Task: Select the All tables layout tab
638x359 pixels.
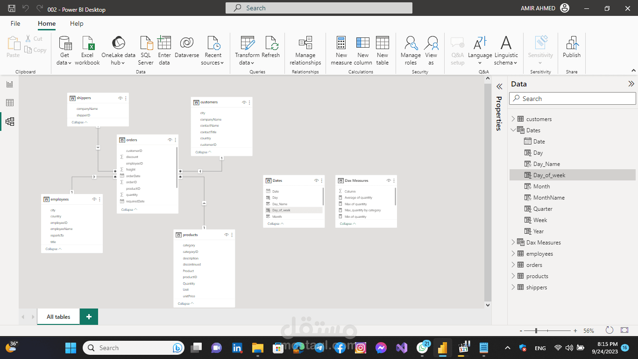Action: point(58,317)
